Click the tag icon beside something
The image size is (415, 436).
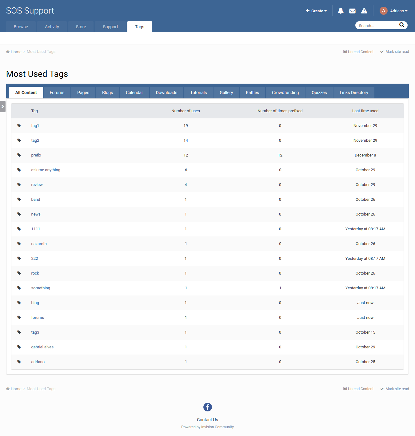[19, 288]
